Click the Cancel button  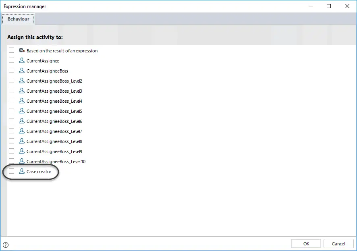tap(338, 244)
